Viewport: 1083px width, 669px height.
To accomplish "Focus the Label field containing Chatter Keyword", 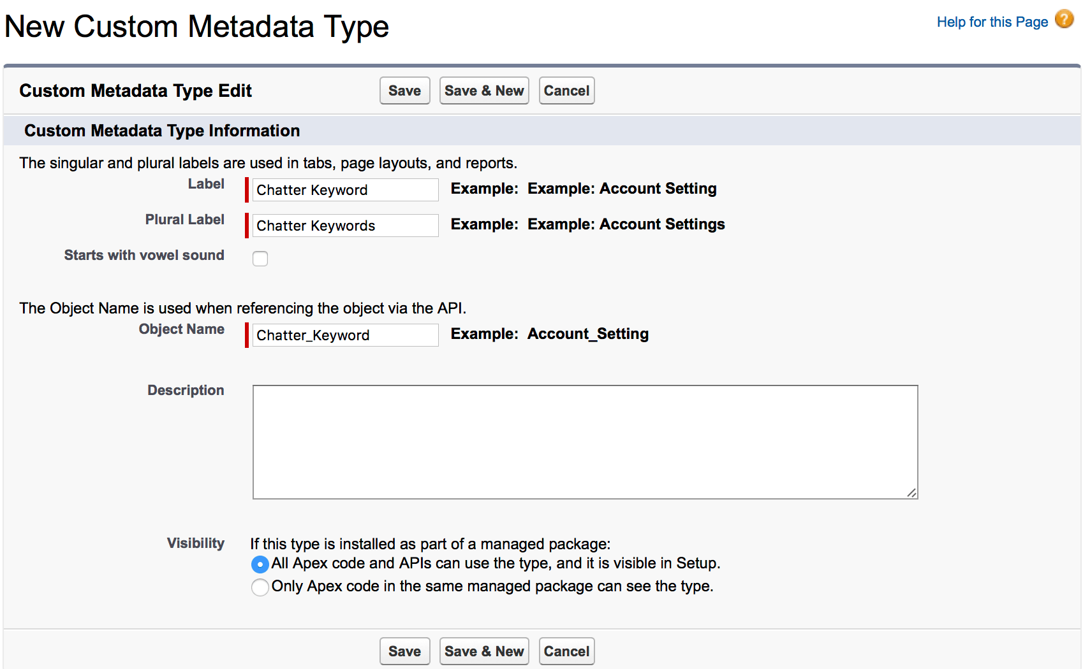I will tap(345, 190).
